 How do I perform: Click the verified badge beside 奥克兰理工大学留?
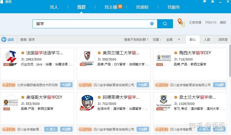click(x=99, y=53)
